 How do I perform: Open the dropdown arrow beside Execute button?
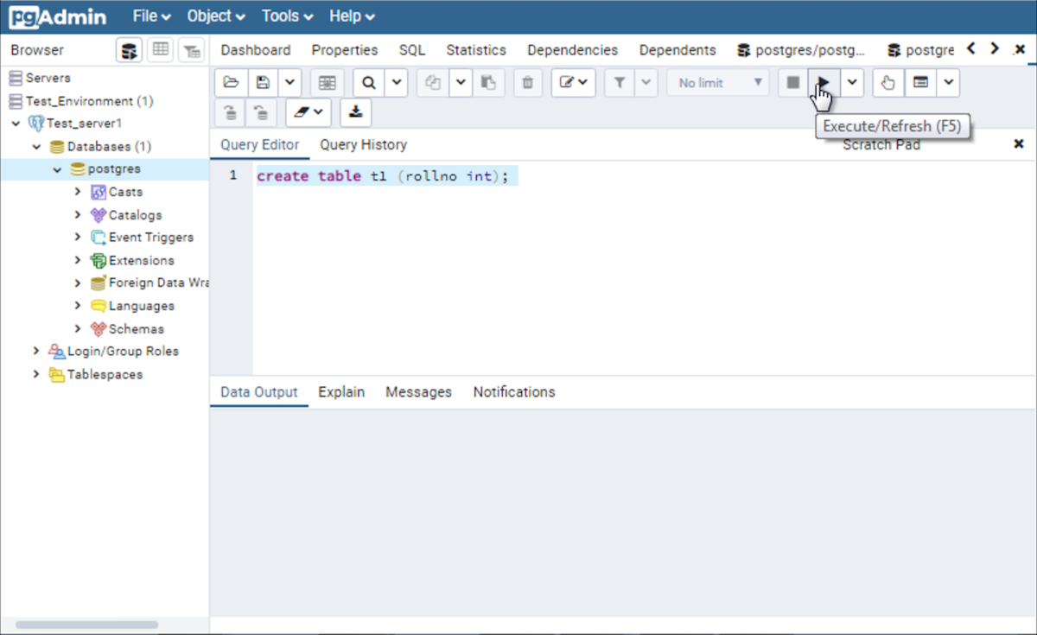(853, 83)
